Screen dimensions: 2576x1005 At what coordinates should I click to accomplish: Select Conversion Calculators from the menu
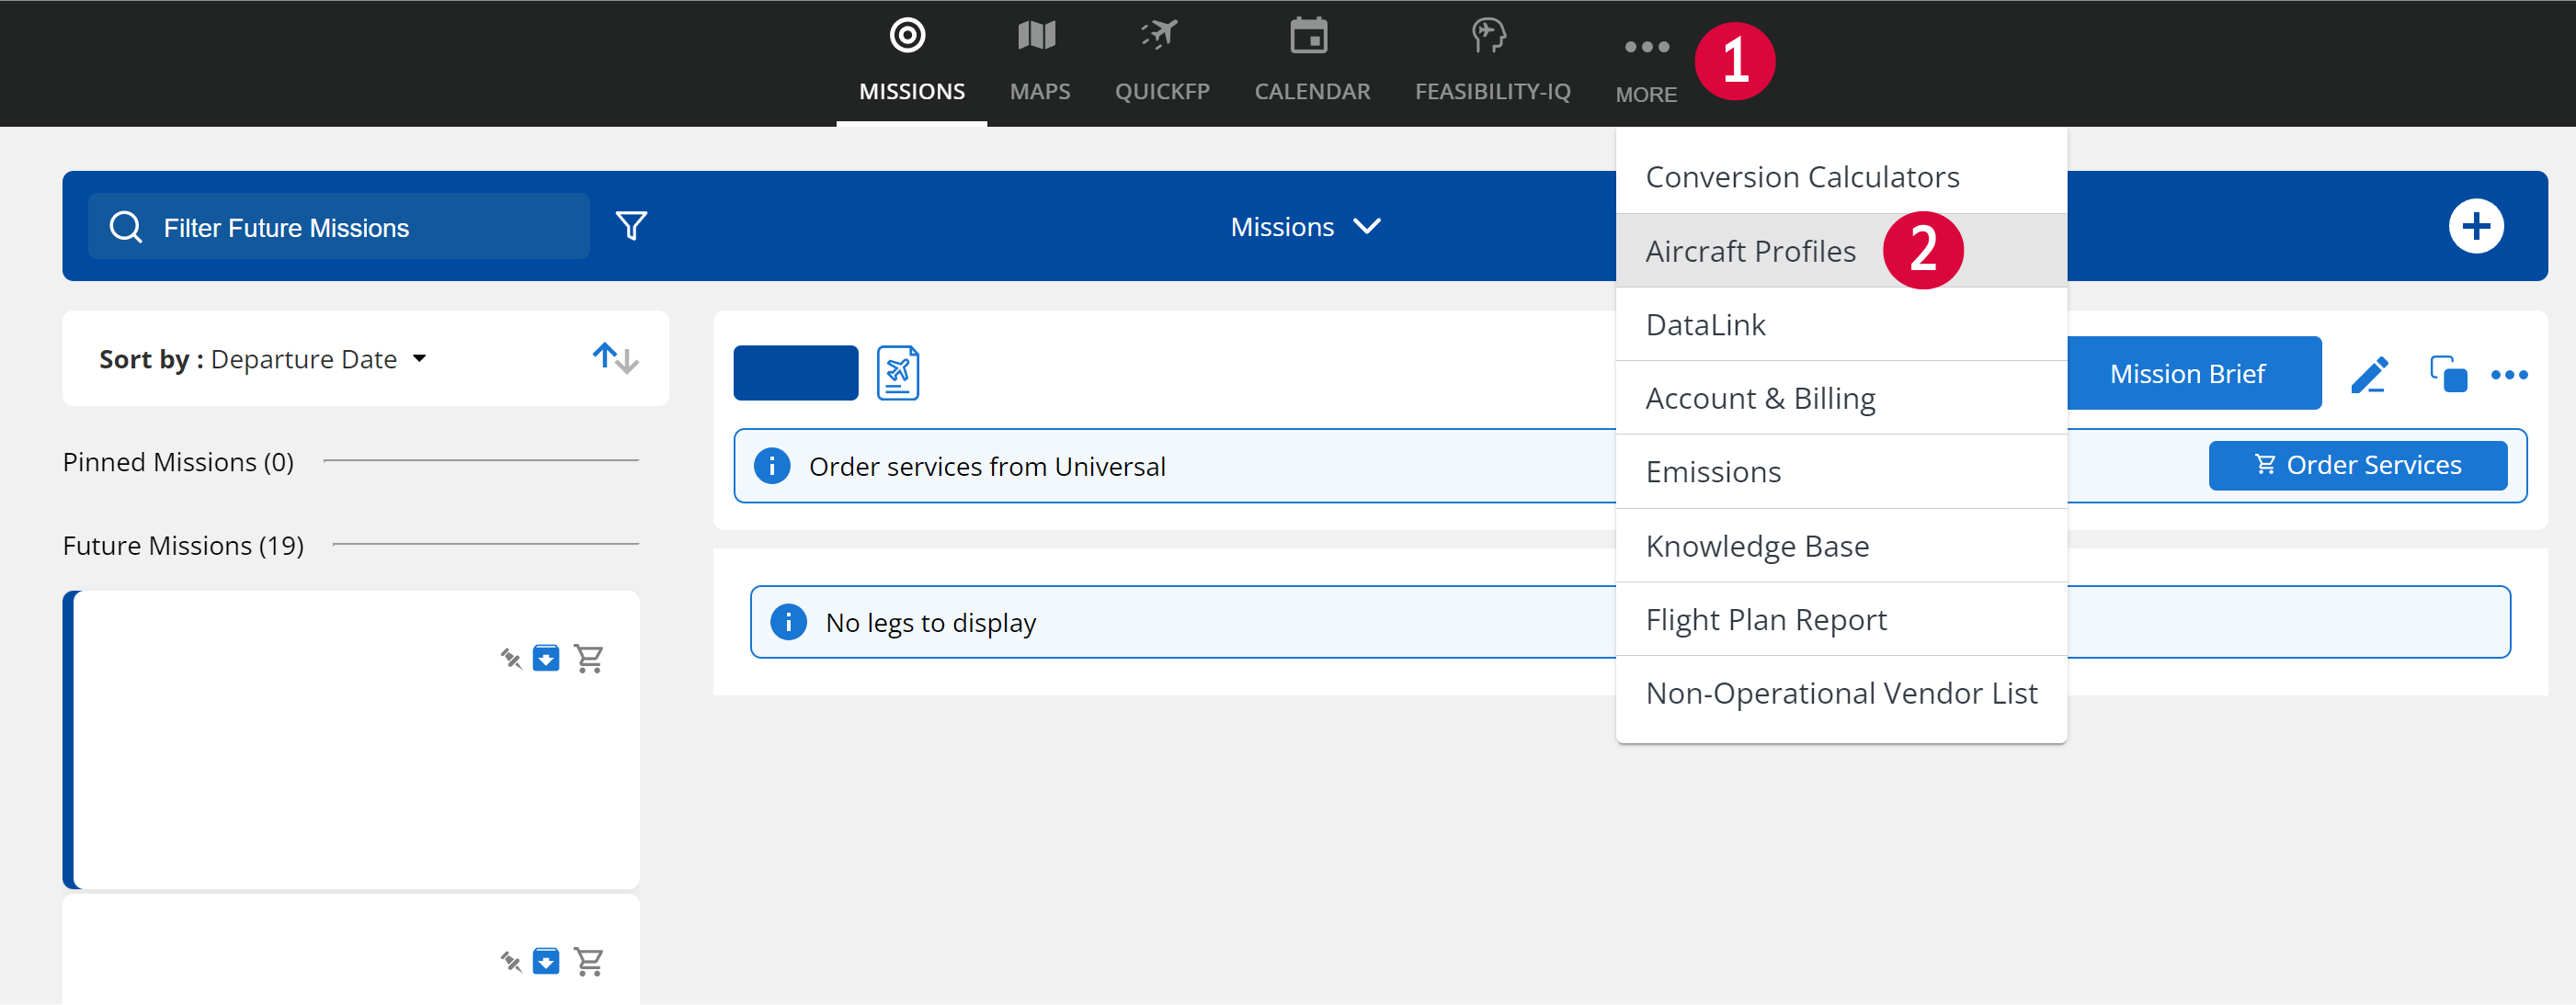point(1841,176)
